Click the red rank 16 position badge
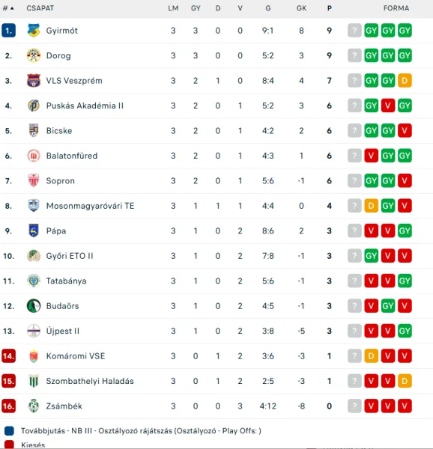Image resolution: width=433 pixels, height=449 pixels. (8, 406)
